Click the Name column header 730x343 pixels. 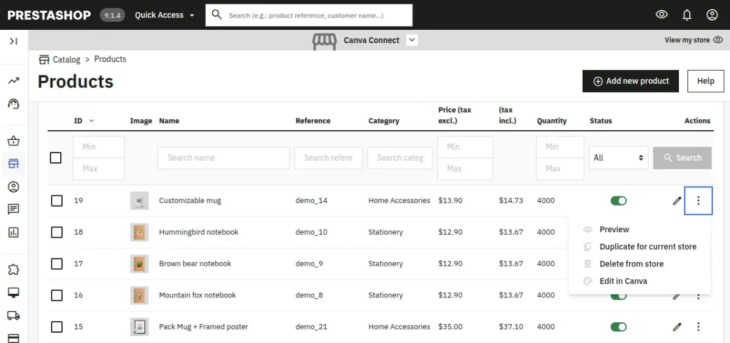[x=169, y=121]
